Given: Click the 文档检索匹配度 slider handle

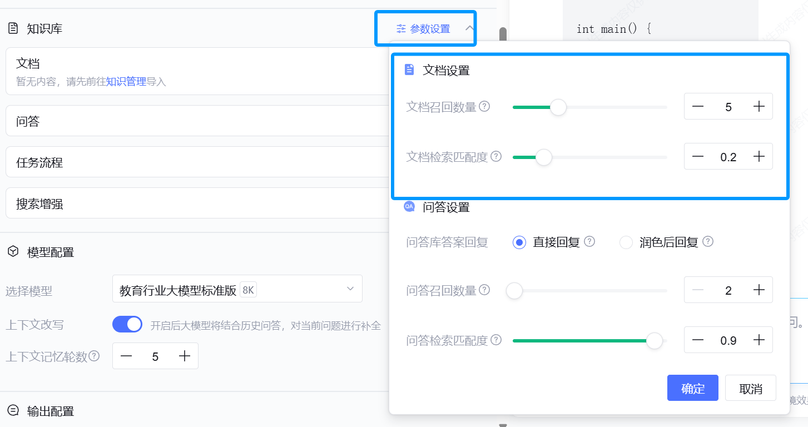Looking at the screenshot, I should [x=543, y=157].
